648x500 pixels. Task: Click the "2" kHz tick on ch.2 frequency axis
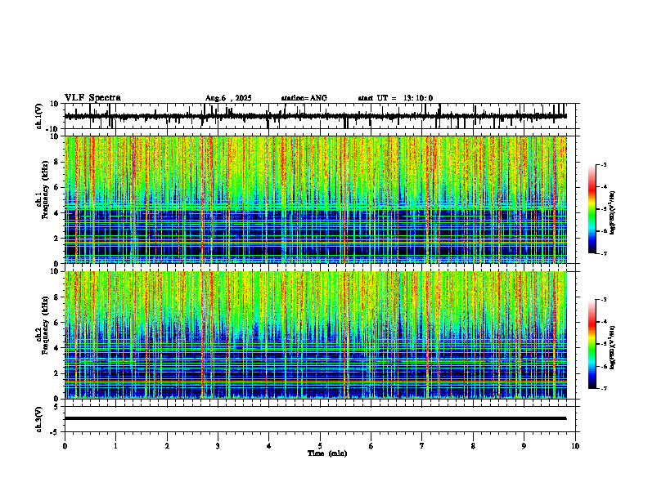point(57,373)
